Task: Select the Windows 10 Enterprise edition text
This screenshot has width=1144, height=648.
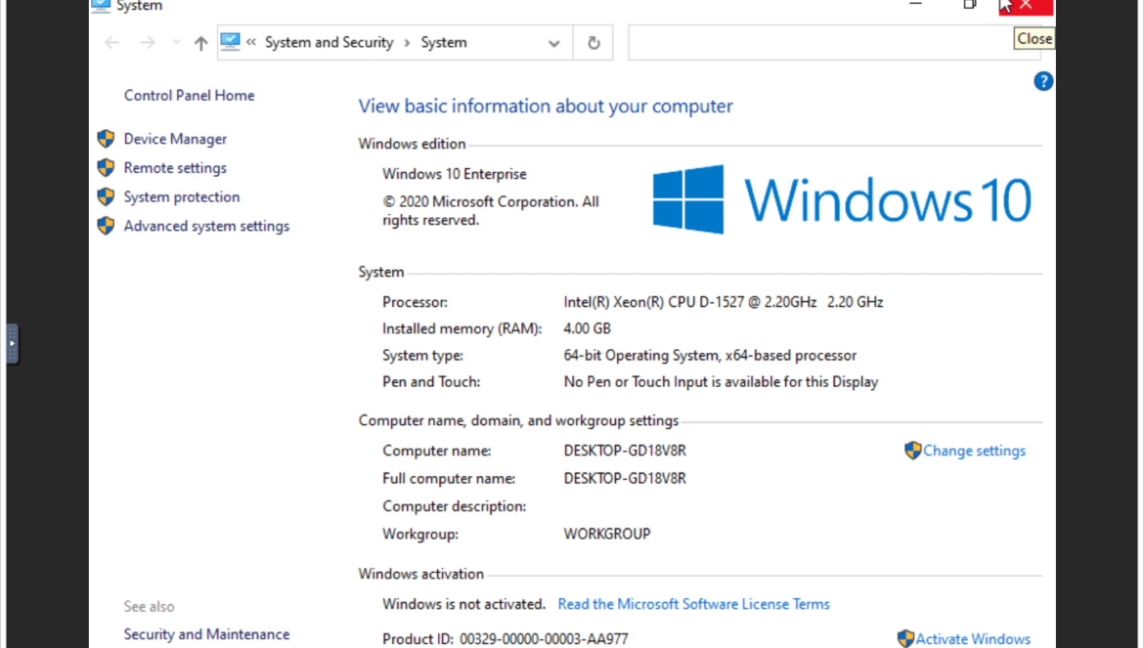Action: [455, 174]
